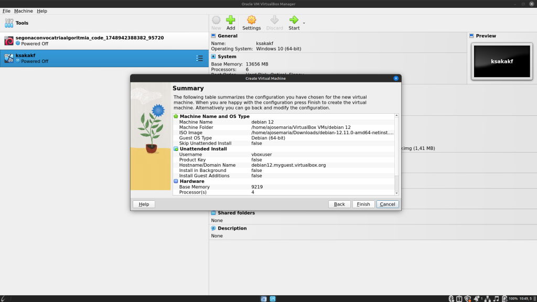The height and width of the screenshot is (302, 537).
Task: Click the taskbar clock showing 10:49
Action: 525,298
